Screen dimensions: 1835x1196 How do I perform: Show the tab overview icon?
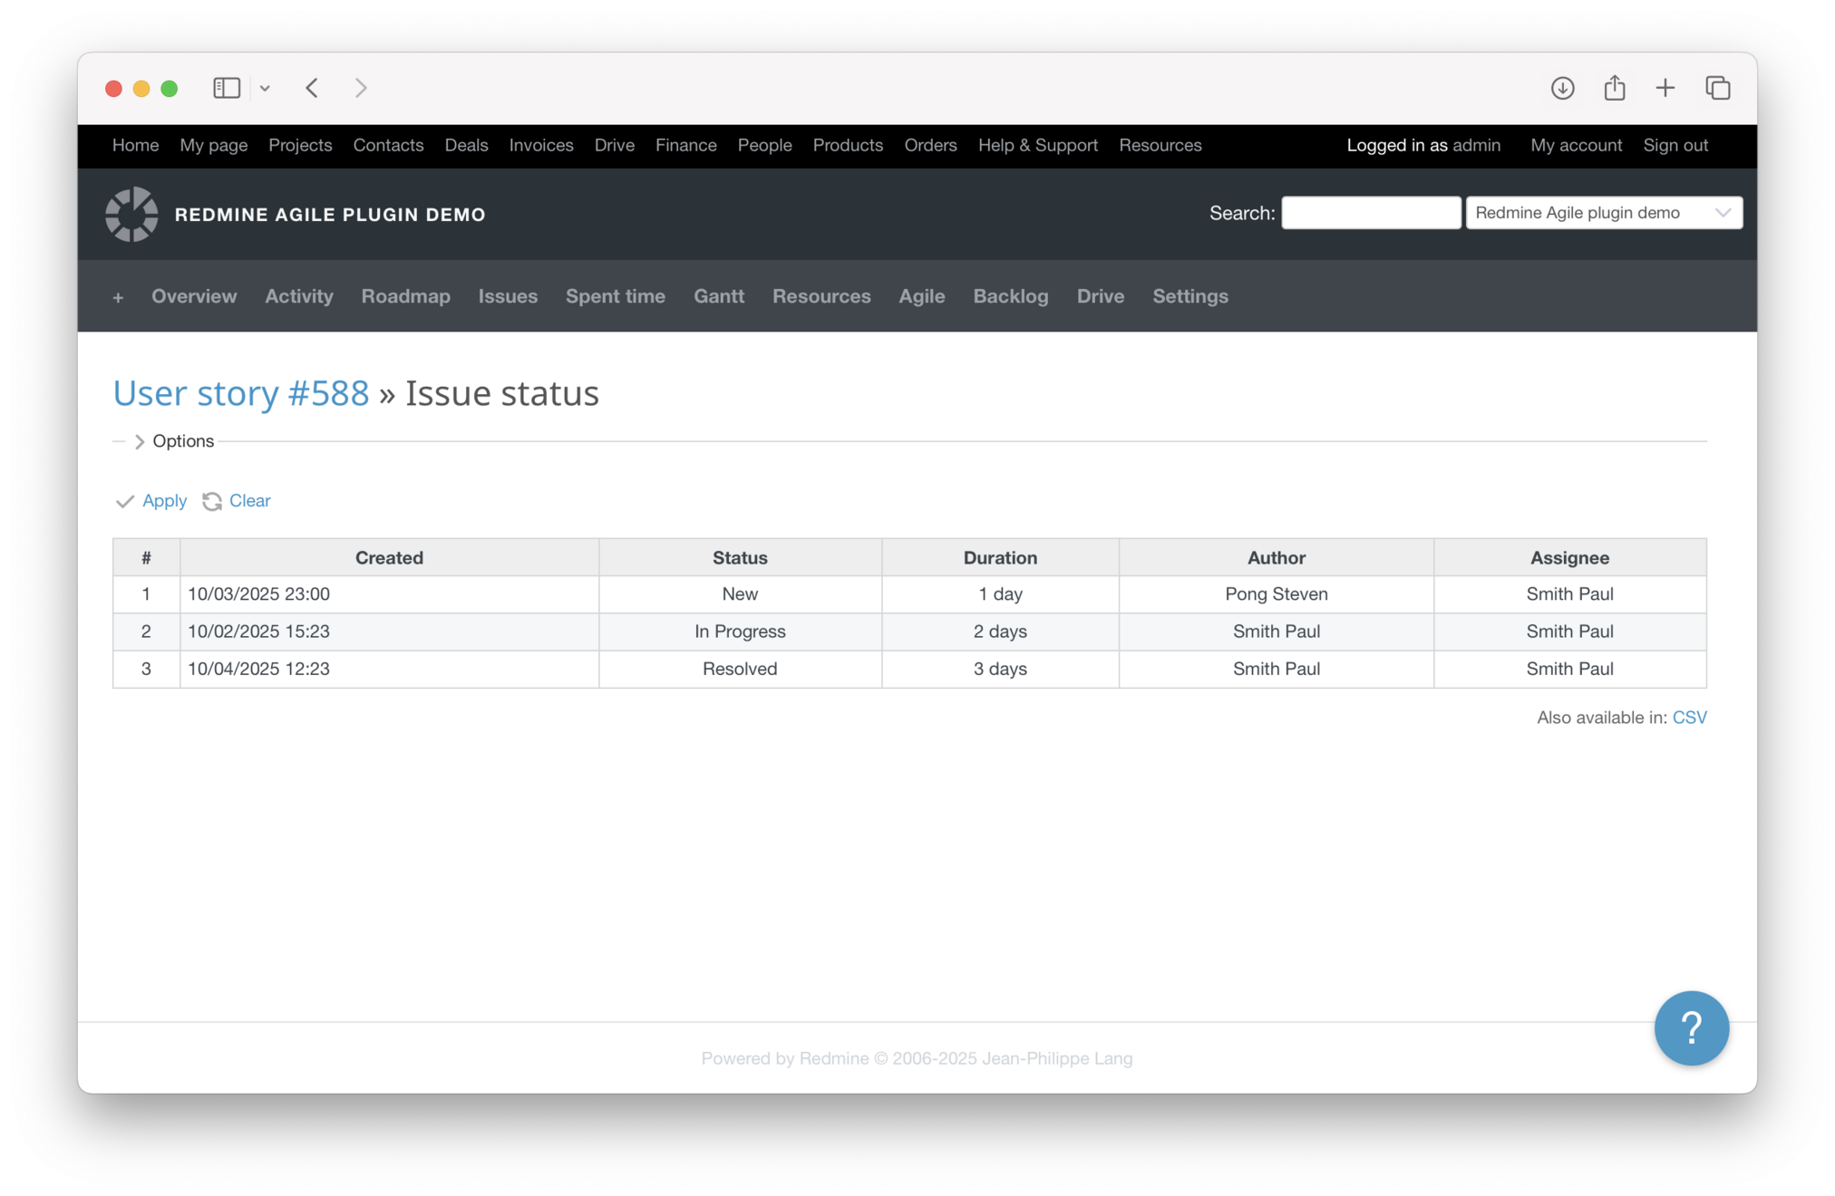(1717, 88)
